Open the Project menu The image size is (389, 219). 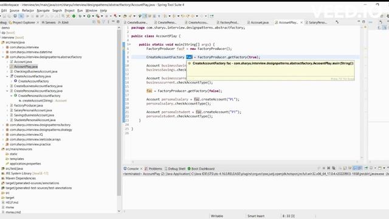(x=69, y=10)
